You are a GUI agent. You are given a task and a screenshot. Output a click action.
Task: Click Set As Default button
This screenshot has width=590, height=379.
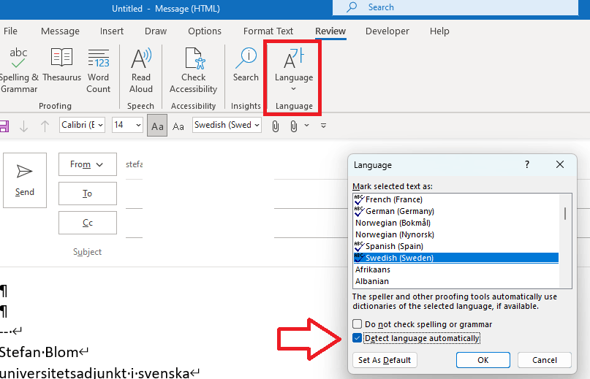[385, 360]
